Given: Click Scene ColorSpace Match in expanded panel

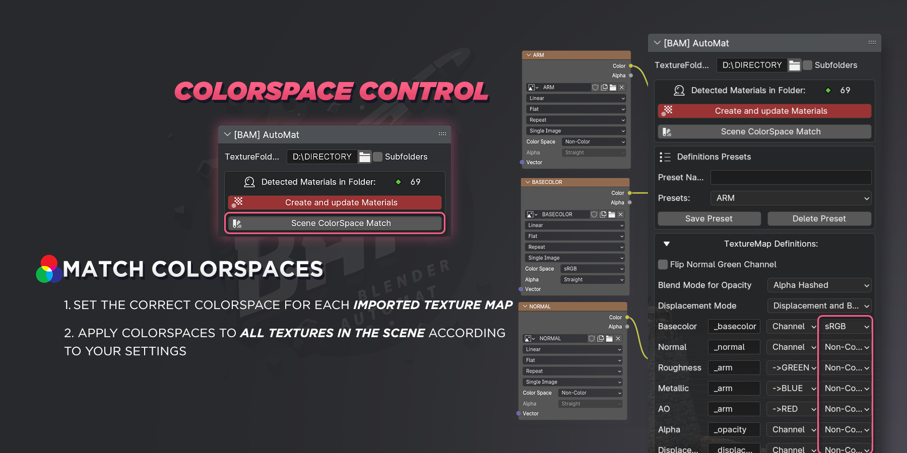Looking at the screenshot, I should [765, 132].
